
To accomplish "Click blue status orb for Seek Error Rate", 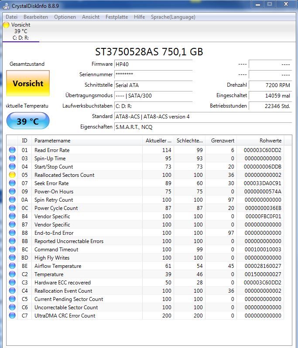I will [12, 183].
